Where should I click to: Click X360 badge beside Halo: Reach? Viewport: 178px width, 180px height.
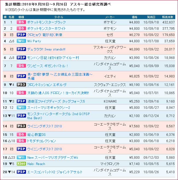21,164
